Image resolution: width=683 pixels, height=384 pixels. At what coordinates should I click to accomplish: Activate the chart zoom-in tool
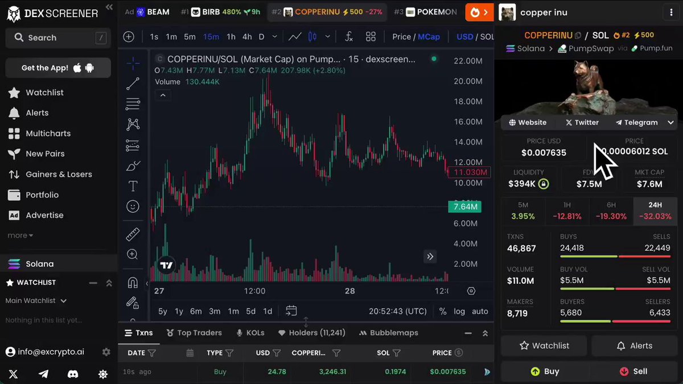coord(133,254)
